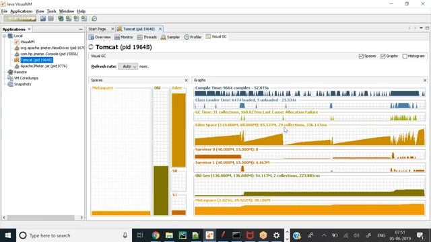The height and width of the screenshot is (242, 431).
Task: Click the taskbar search box
Action: [x=74, y=235]
